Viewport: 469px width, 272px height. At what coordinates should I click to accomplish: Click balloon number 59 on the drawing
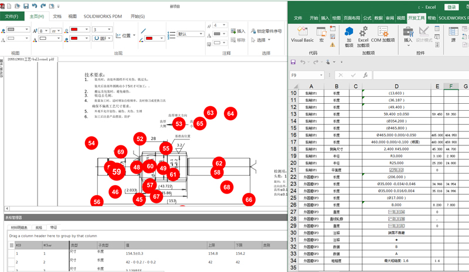coord(117,172)
